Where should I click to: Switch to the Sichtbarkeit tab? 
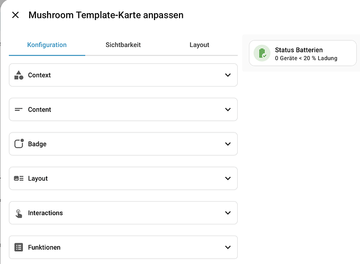point(123,45)
